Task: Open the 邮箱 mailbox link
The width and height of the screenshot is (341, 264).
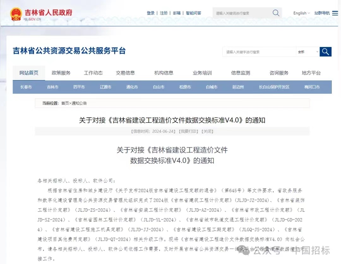Action: [x=176, y=13]
